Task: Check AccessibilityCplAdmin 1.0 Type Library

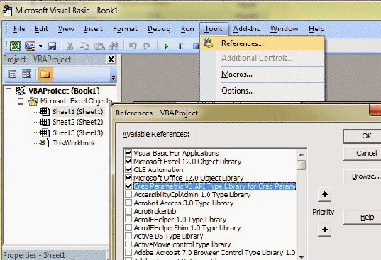Action: pyautogui.click(x=128, y=194)
